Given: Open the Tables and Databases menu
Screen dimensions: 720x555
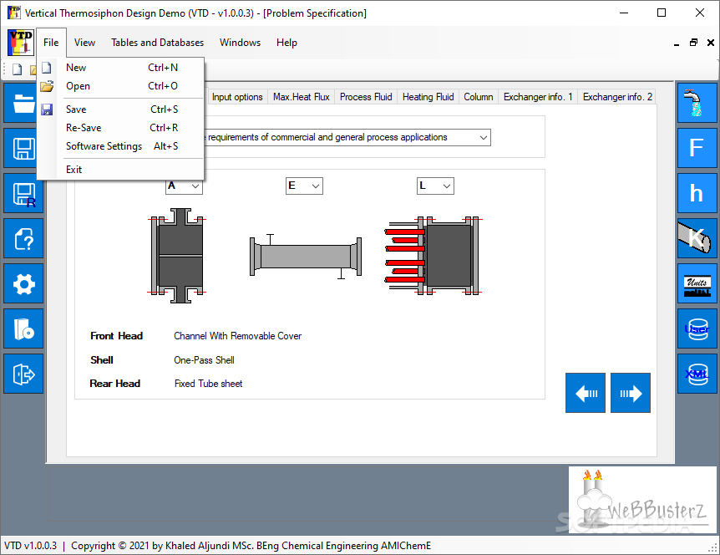Looking at the screenshot, I should coord(157,43).
